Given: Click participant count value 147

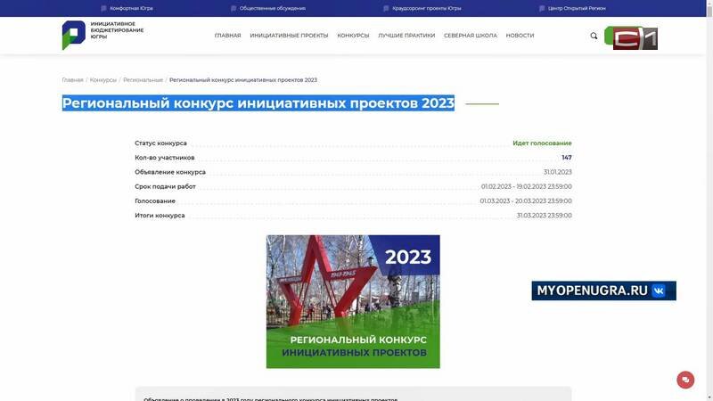Looking at the screenshot, I should [x=567, y=158].
